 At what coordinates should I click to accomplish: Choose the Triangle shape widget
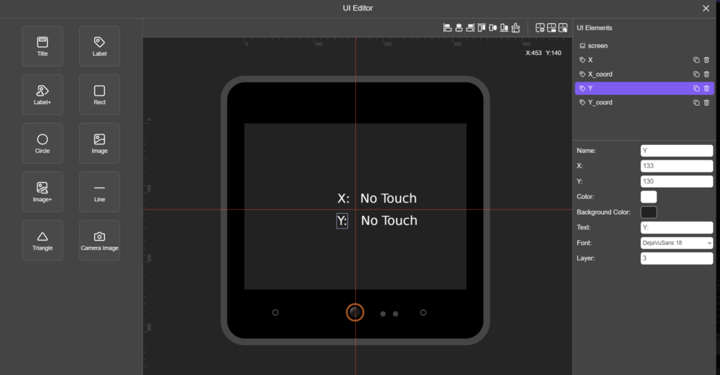[42, 241]
